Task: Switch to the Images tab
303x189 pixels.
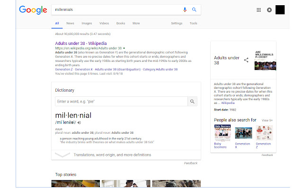Action: [87, 23]
